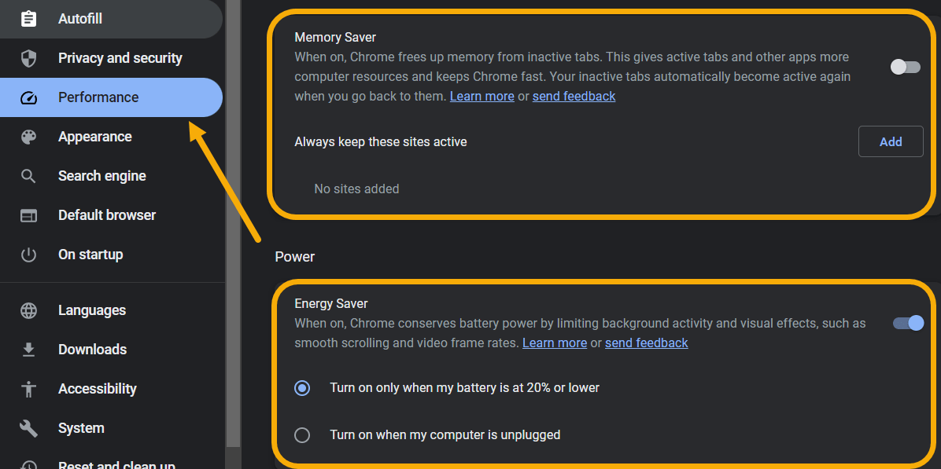Disable the Energy Saver toggle
This screenshot has width=941, height=469.
tap(907, 323)
